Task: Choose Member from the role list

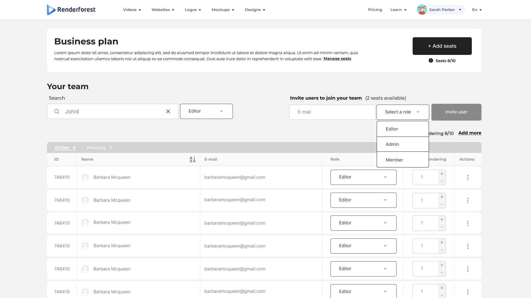Action: 403,160
